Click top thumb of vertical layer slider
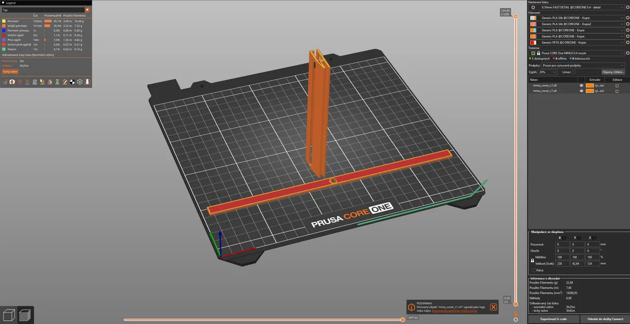The height and width of the screenshot is (324, 630). [x=515, y=17]
